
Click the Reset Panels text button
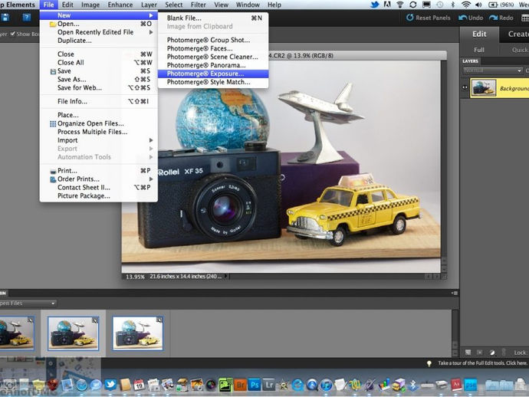433,18
